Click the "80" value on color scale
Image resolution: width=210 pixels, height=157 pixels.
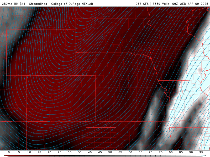tap(171, 152)
